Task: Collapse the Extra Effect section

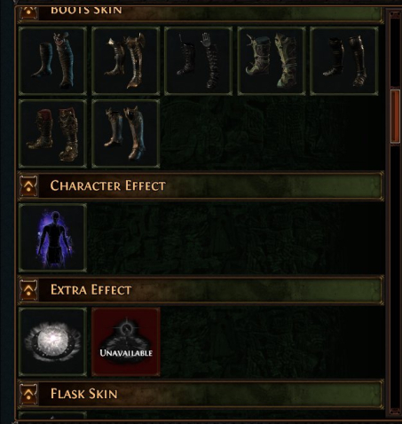Action: pos(28,290)
